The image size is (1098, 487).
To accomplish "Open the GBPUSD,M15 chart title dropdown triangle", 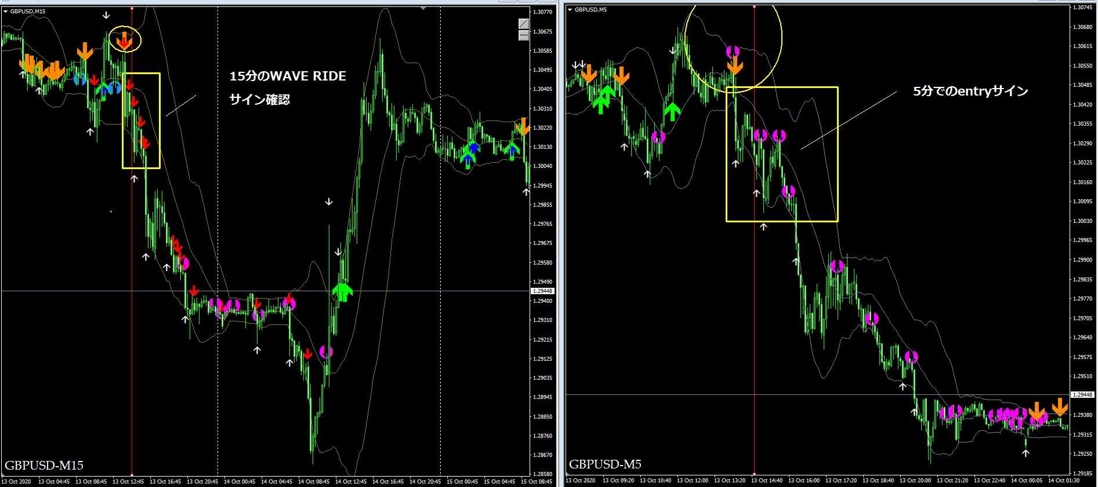I will coord(6,11).
